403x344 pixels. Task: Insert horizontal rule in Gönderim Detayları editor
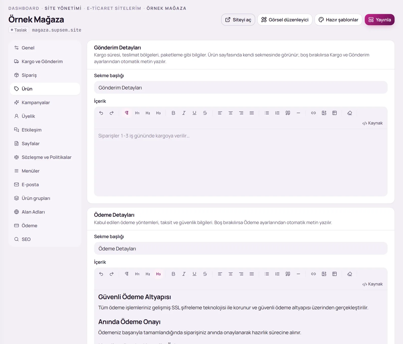(x=298, y=113)
